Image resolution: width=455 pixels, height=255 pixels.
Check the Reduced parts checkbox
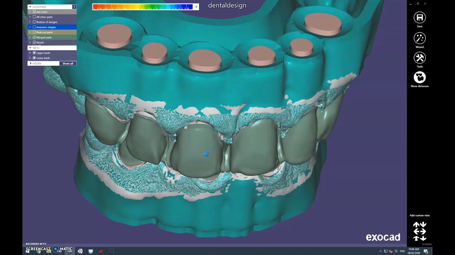pyautogui.click(x=34, y=32)
